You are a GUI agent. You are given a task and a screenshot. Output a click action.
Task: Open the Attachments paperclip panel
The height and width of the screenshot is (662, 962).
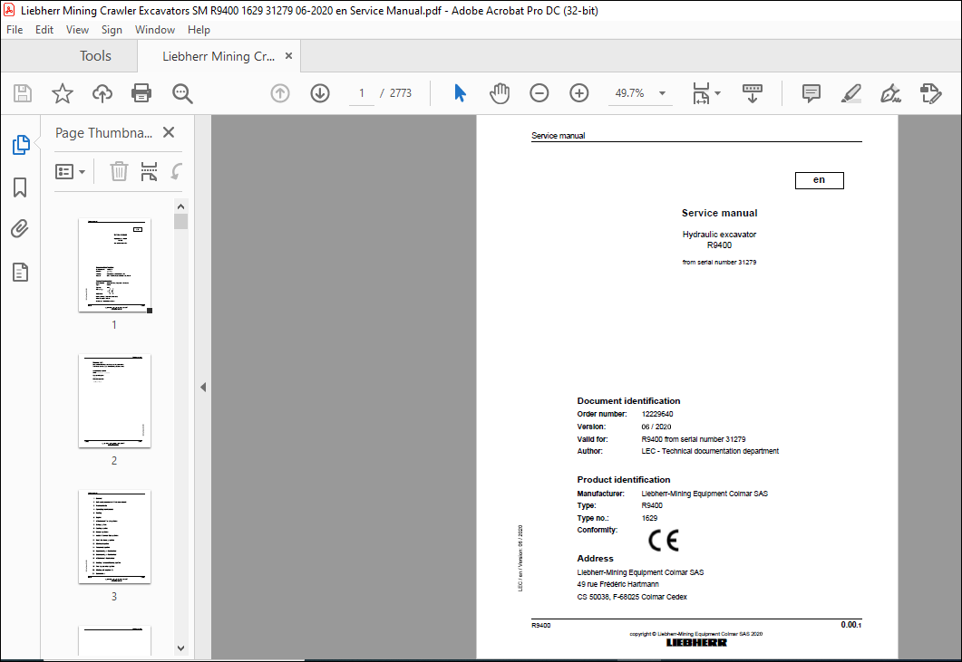tap(20, 229)
